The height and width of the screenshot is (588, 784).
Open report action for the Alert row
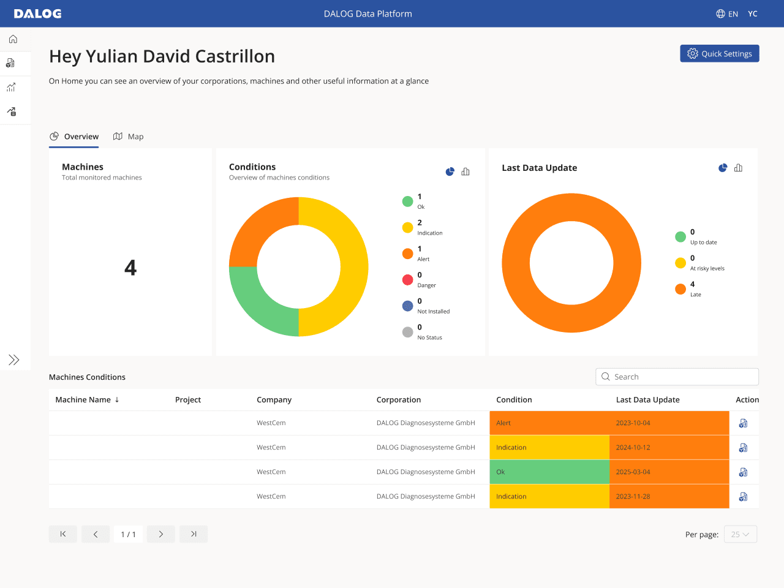pos(743,423)
